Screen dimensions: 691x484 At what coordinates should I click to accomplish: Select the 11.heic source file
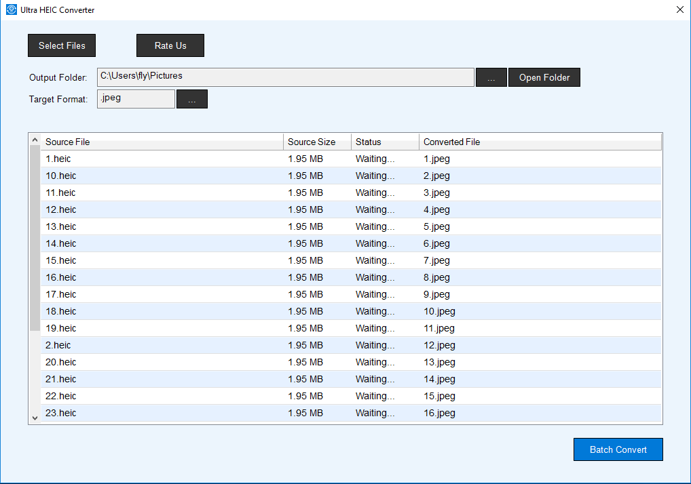point(60,193)
